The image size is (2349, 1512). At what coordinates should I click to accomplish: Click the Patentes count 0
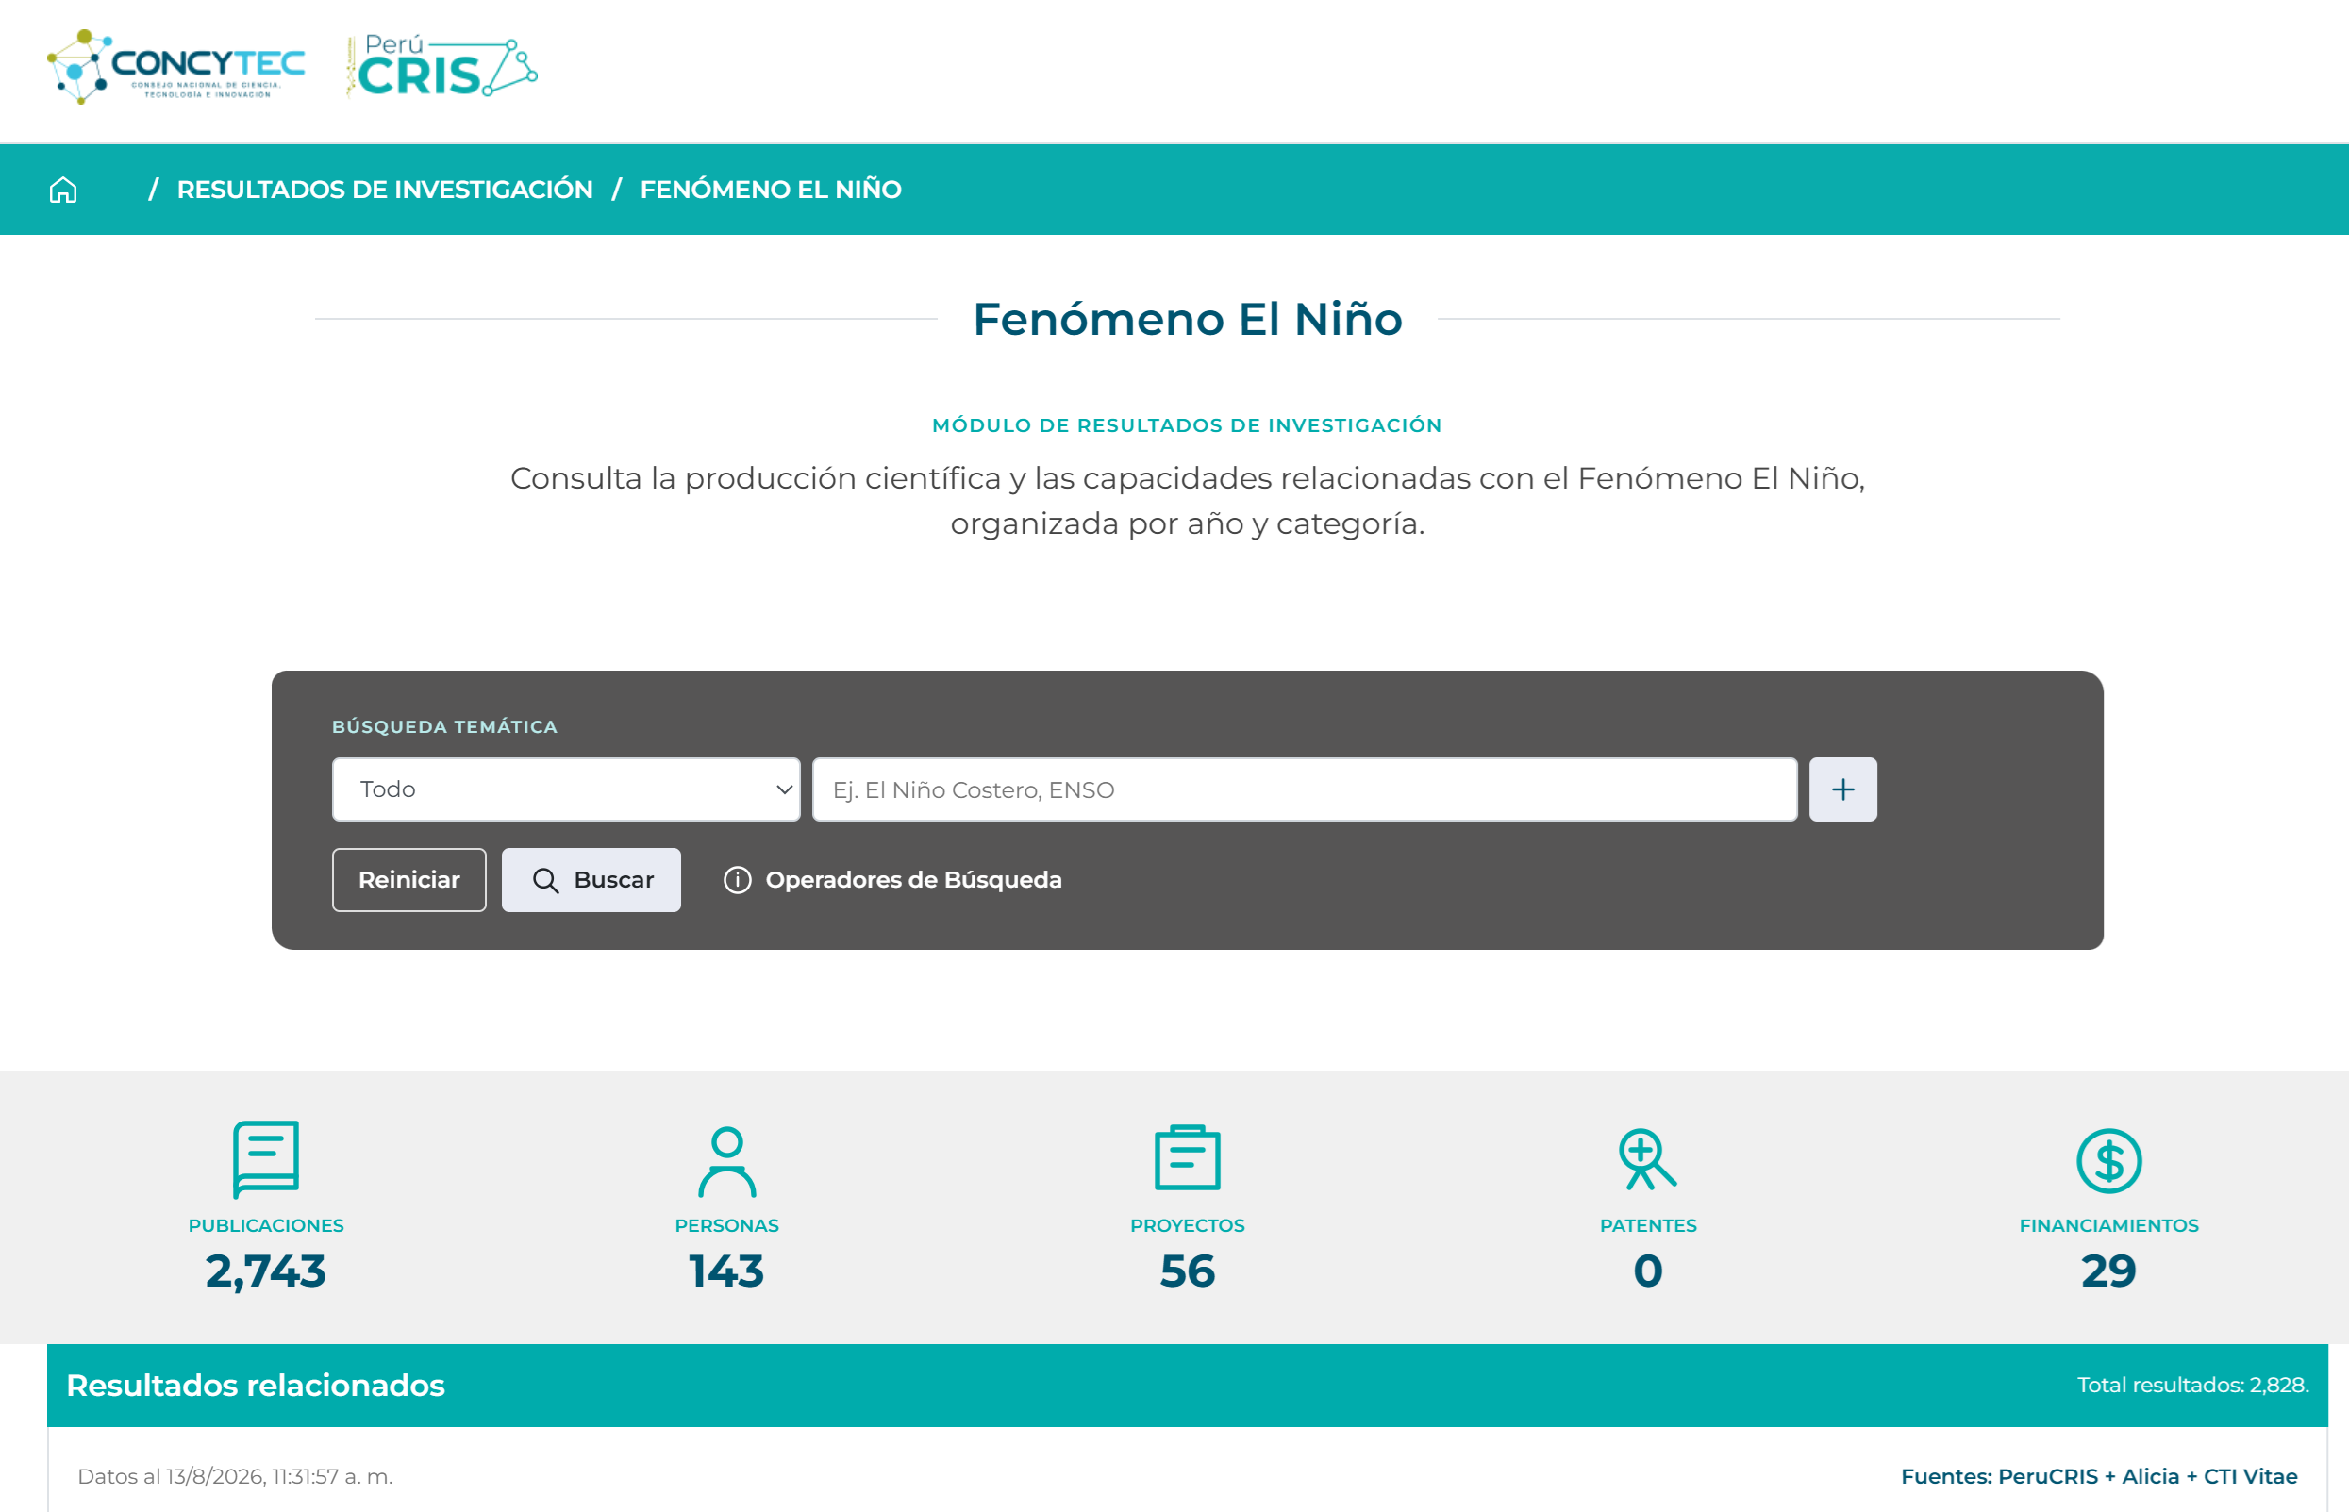point(1648,1271)
